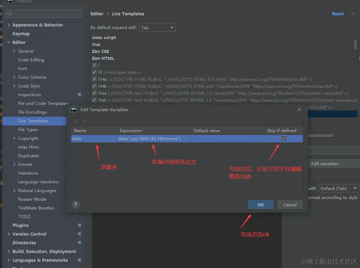Expand Build, Execution, Deployment section
This screenshot has height=268, width=360.
(9, 252)
